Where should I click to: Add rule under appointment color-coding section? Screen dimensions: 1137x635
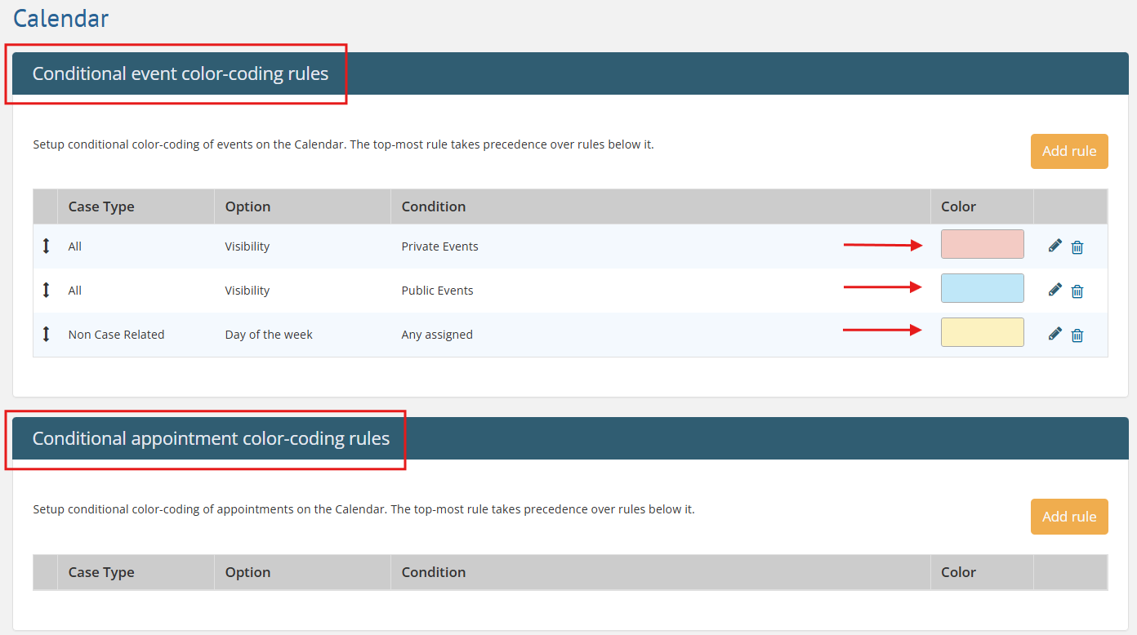click(x=1068, y=516)
